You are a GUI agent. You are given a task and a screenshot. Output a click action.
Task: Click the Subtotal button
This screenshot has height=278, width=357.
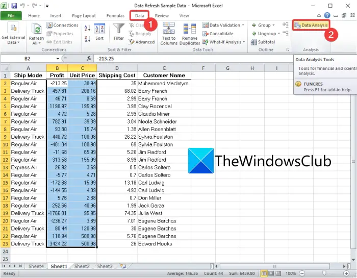tap(263, 42)
